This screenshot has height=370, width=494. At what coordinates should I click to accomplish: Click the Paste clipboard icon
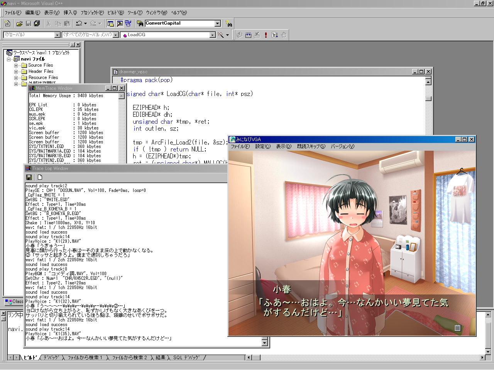pos(67,24)
